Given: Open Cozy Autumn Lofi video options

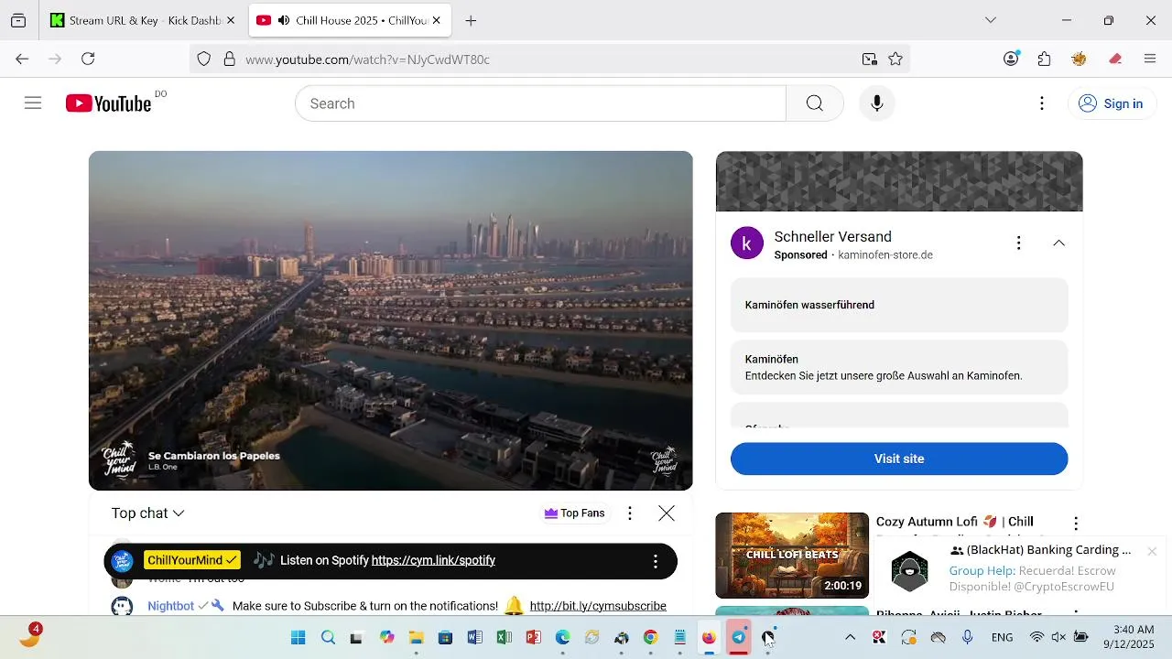Looking at the screenshot, I should coord(1076,524).
